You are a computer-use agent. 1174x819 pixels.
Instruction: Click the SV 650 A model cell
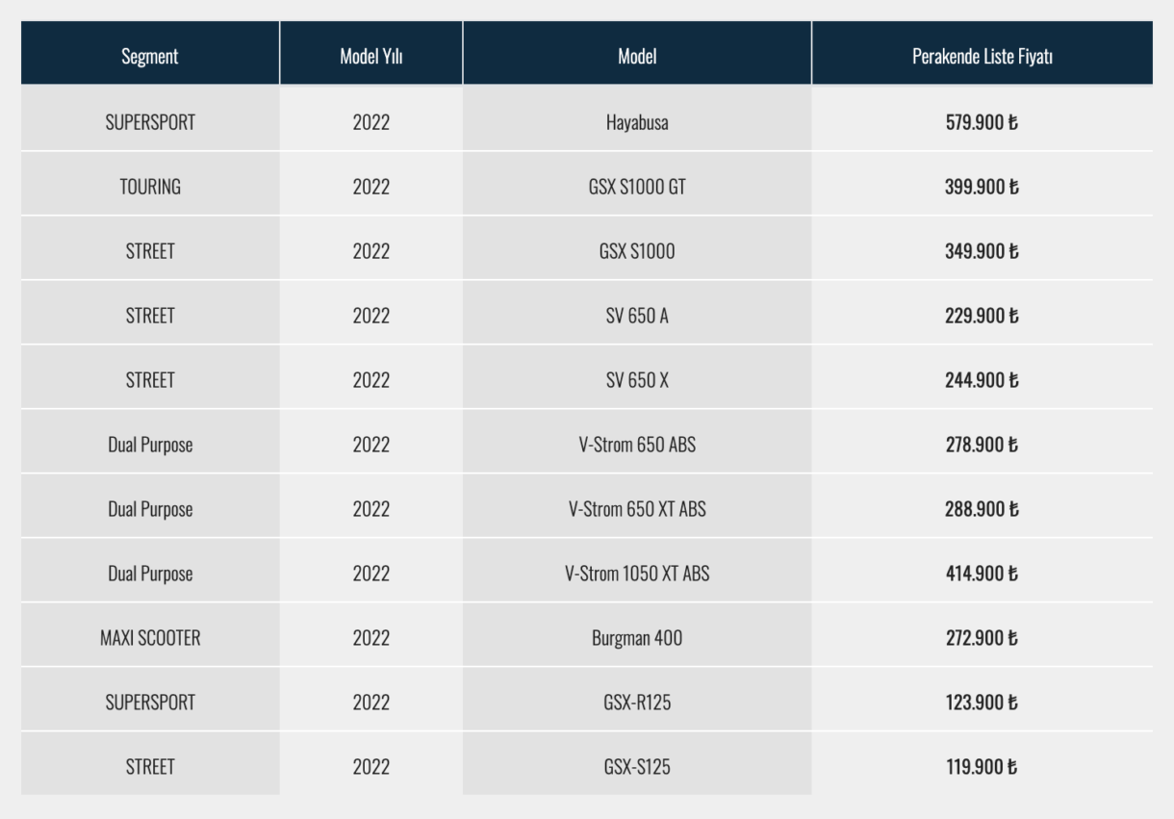(x=637, y=316)
